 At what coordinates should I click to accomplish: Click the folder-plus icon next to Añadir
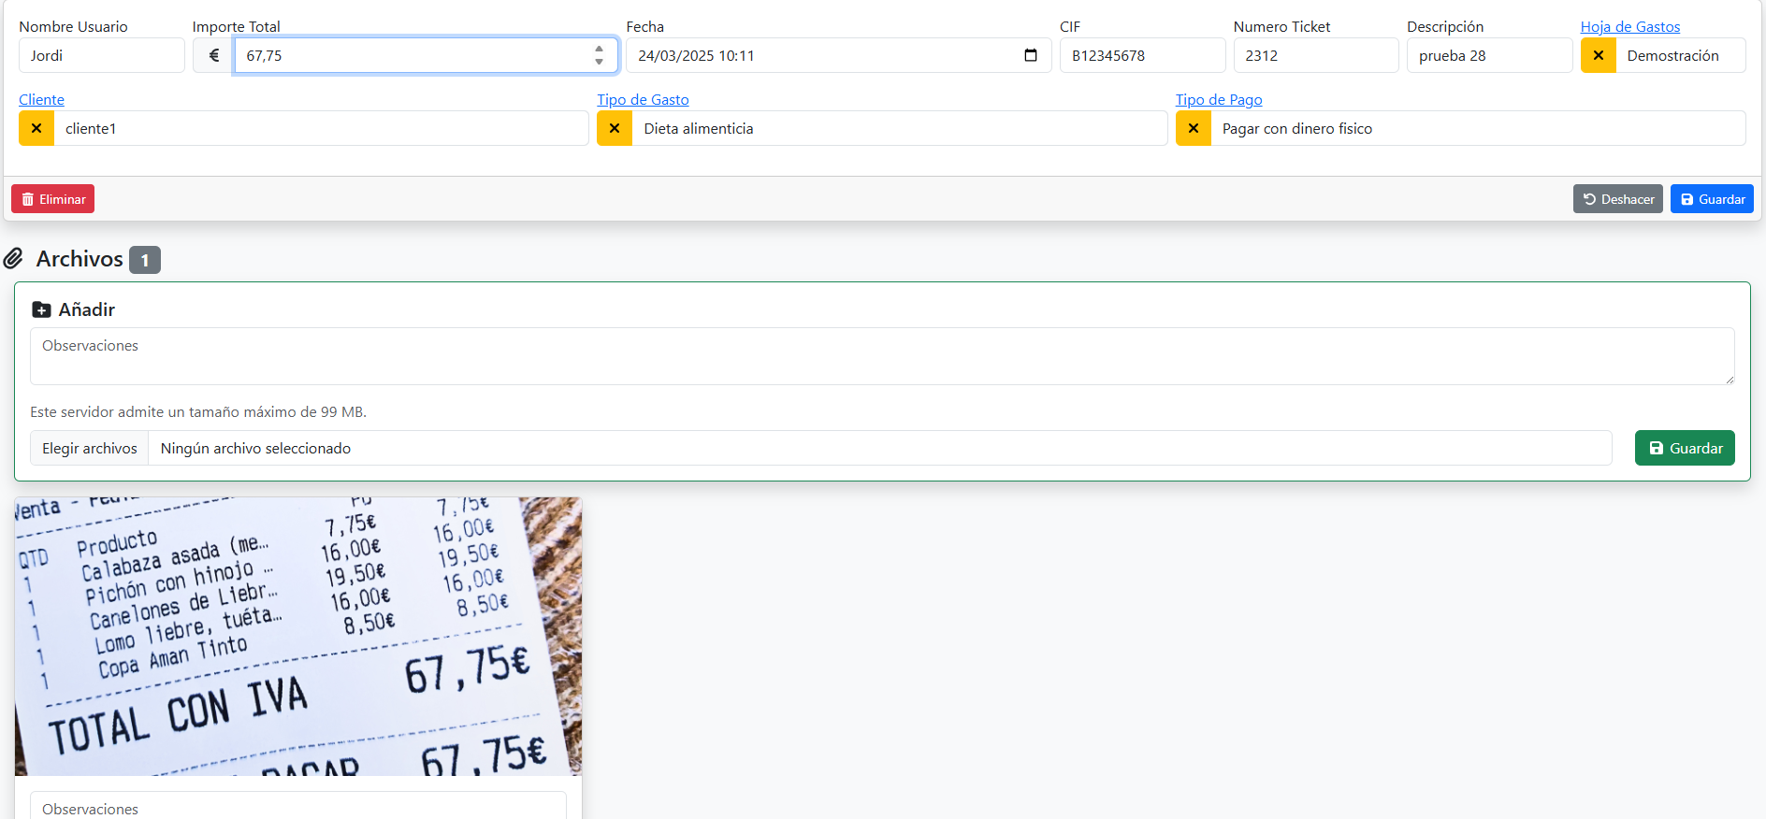tap(41, 309)
